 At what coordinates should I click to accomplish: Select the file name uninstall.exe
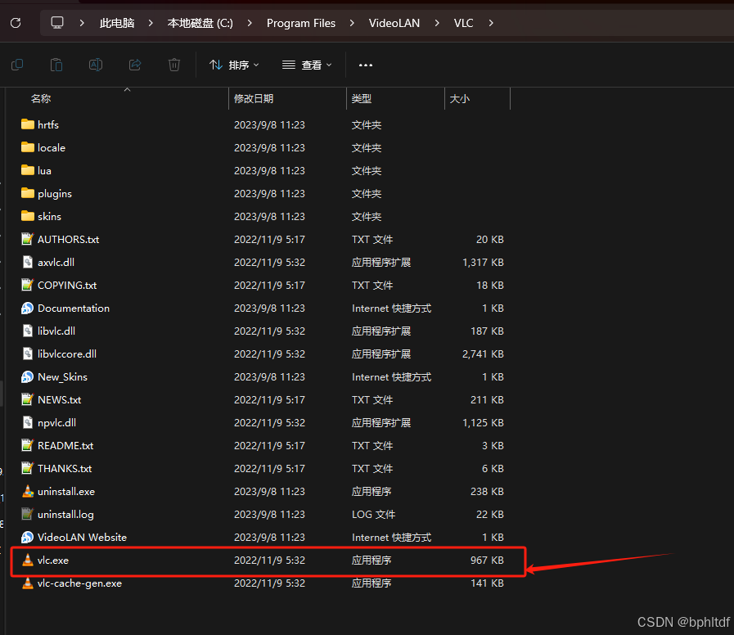click(66, 491)
